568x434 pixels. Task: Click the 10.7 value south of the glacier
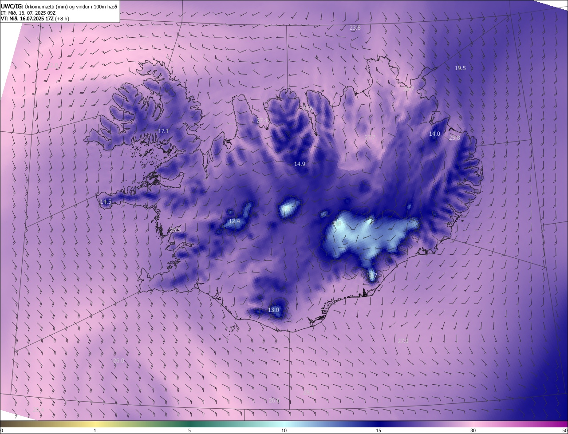click(371, 276)
